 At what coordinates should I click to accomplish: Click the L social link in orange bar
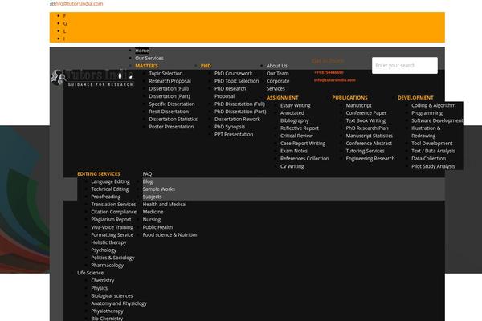(x=64, y=31)
